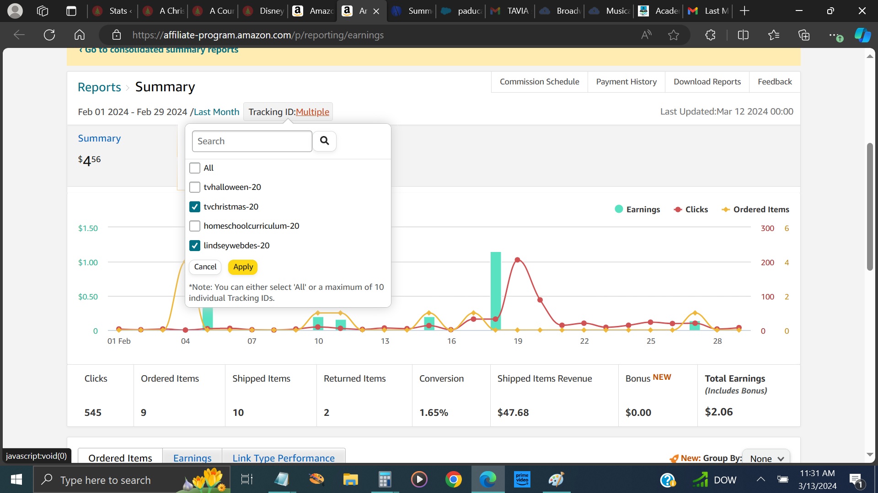Open the tab actions menu icon
The image size is (878, 493).
tap(71, 10)
